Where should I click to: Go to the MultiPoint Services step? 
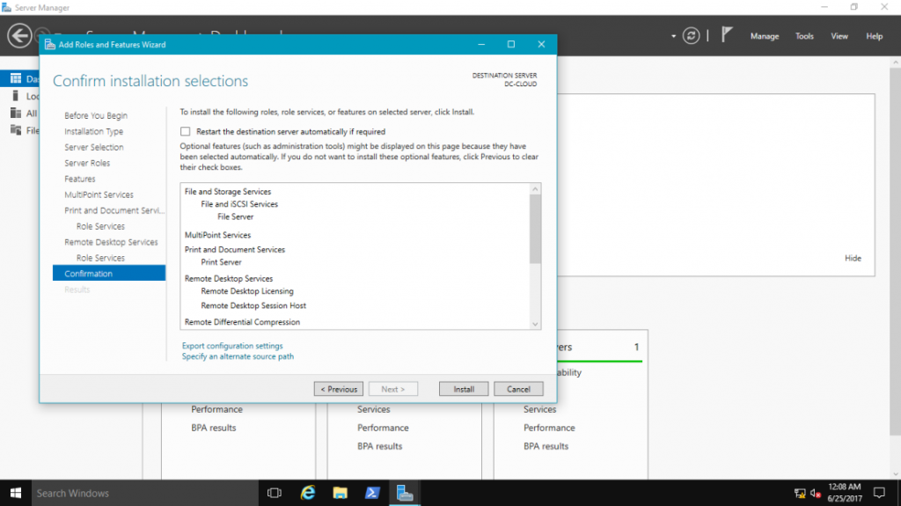pos(99,195)
